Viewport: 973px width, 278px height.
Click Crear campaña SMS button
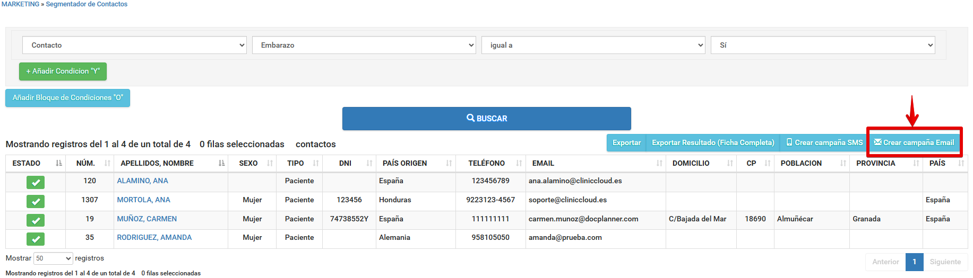click(x=824, y=143)
